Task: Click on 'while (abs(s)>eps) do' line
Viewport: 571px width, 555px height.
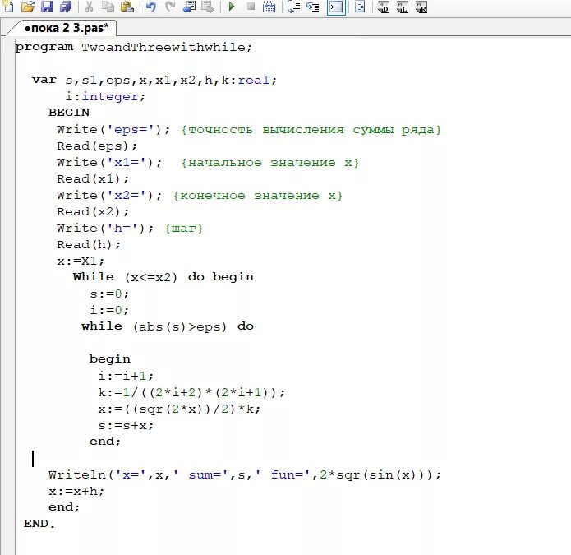Action: tap(168, 326)
